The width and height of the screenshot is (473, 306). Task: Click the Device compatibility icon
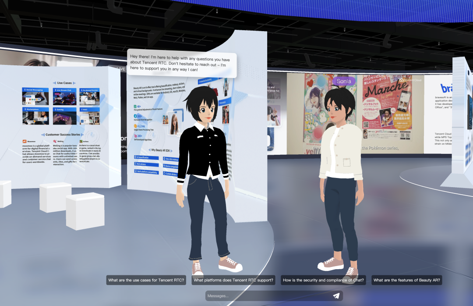pyautogui.click(x=164, y=166)
